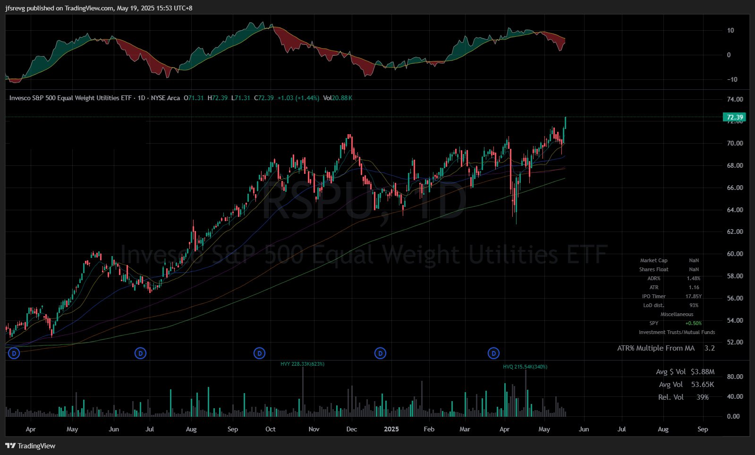This screenshot has width=755, height=455.
Task: Click the Miscellaneous sector label
Action: tap(677, 314)
